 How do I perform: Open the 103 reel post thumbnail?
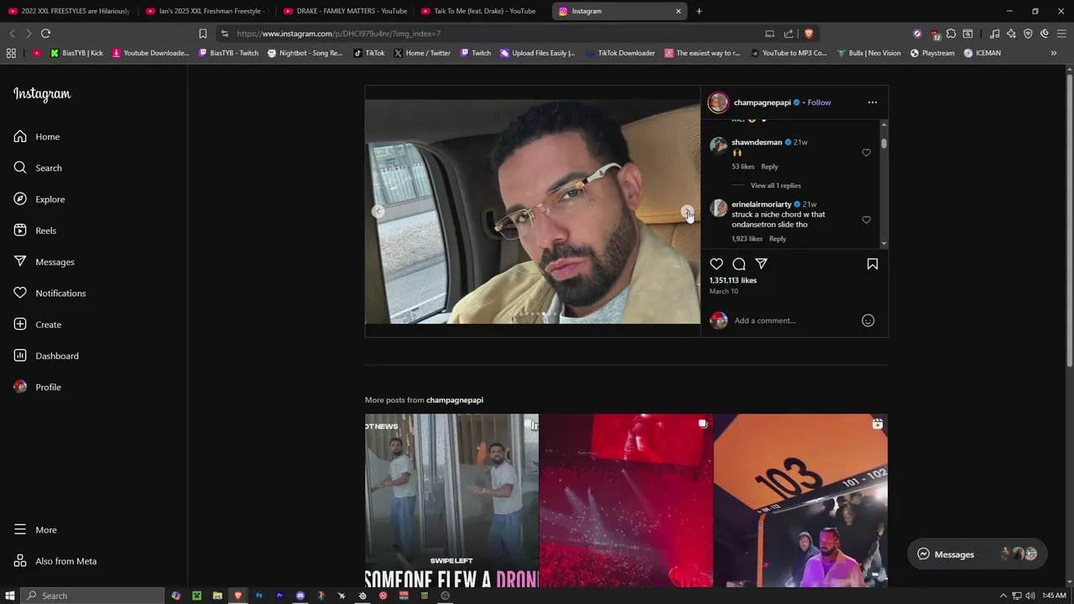point(800,500)
